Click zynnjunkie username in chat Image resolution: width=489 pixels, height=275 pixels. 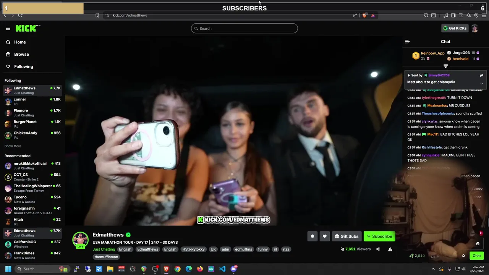coord(430,155)
